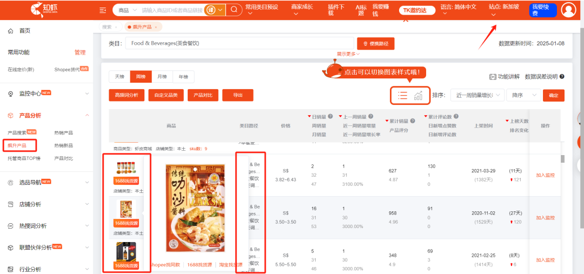Click the product ID search input field
Screen dimensions: 584x274
pos(172,10)
